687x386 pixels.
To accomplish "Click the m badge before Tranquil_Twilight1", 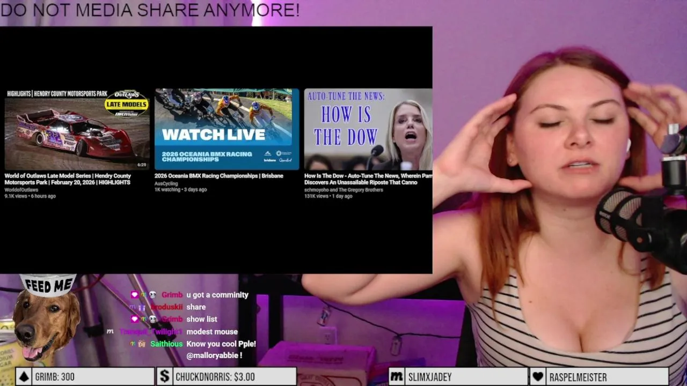I will pos(111,331).
